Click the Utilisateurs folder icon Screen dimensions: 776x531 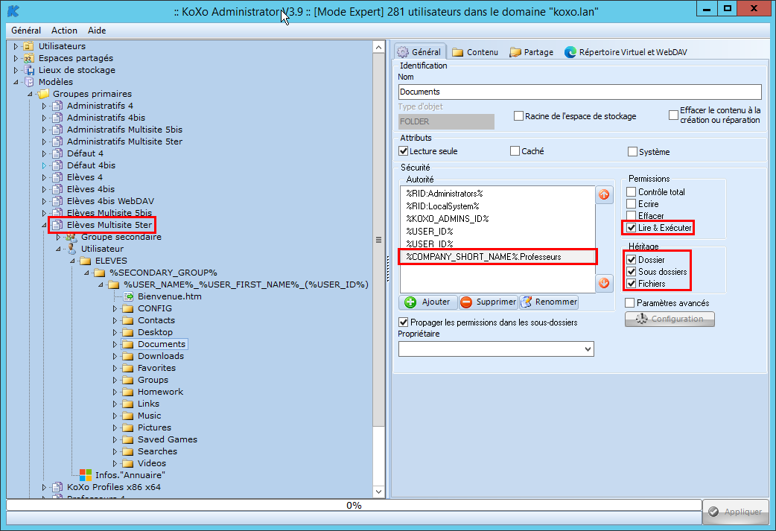click(29, 46)
